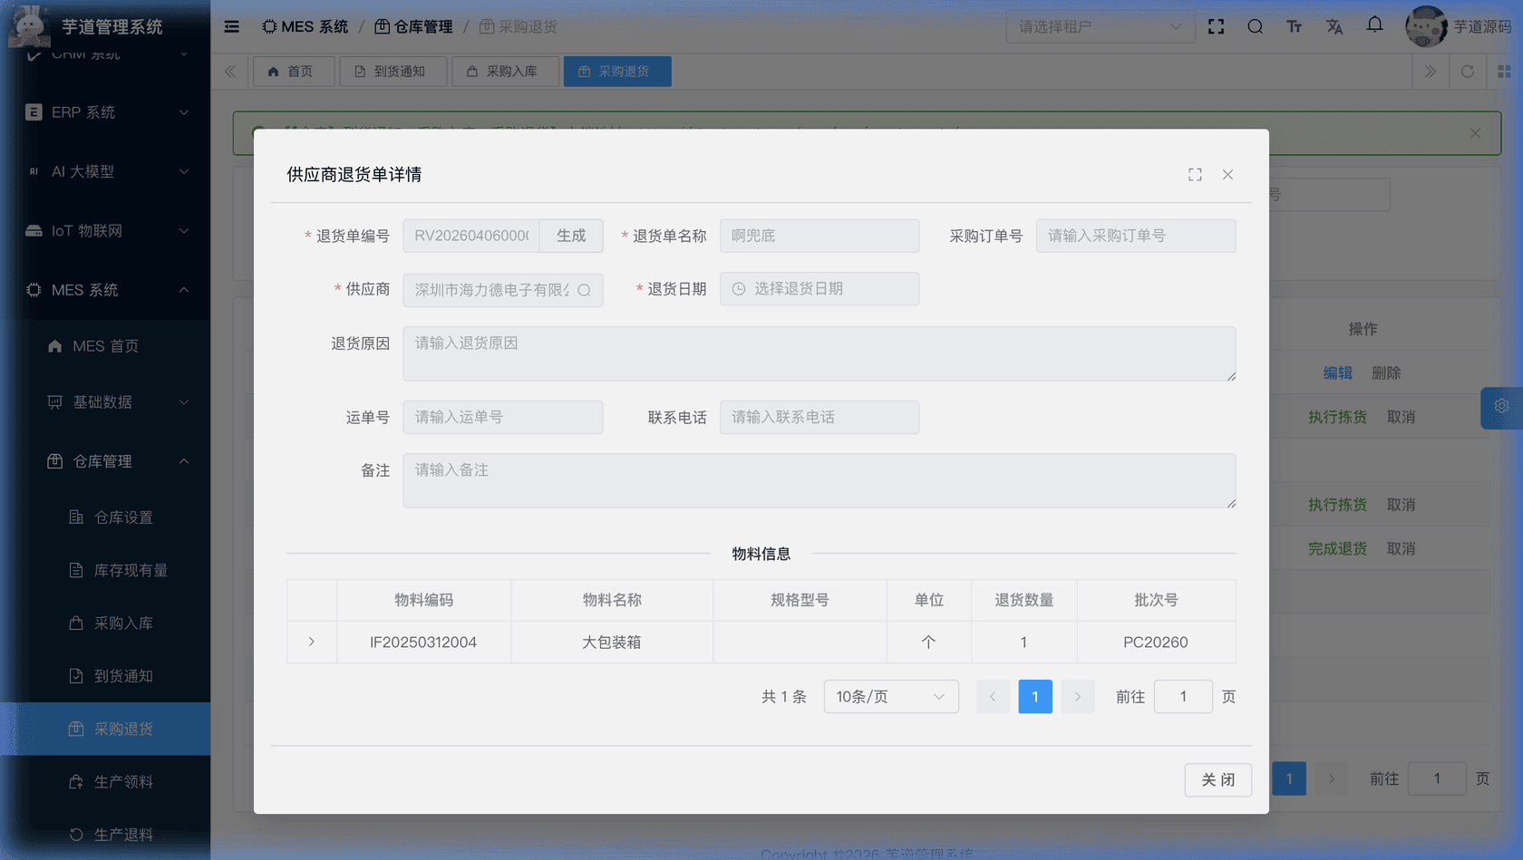Screen dimensions: 1523x860
Task: Open the font size Tt icon
Action: tap(1295, 26)
